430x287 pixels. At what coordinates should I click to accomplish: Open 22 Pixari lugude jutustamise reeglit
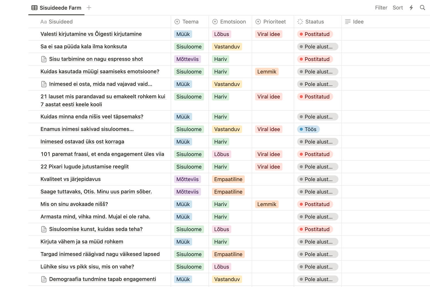point(85,167)
